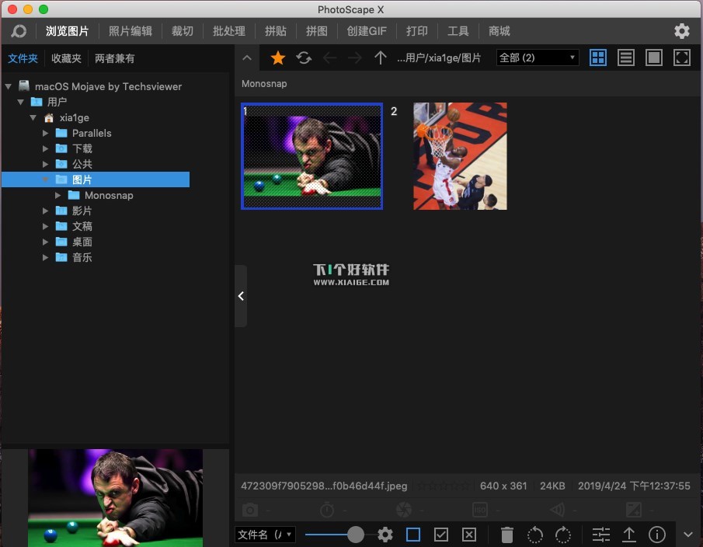Viewport: 703px width, 547px height.
Task: Select the basketball image thumbnail
Action: 460,156
